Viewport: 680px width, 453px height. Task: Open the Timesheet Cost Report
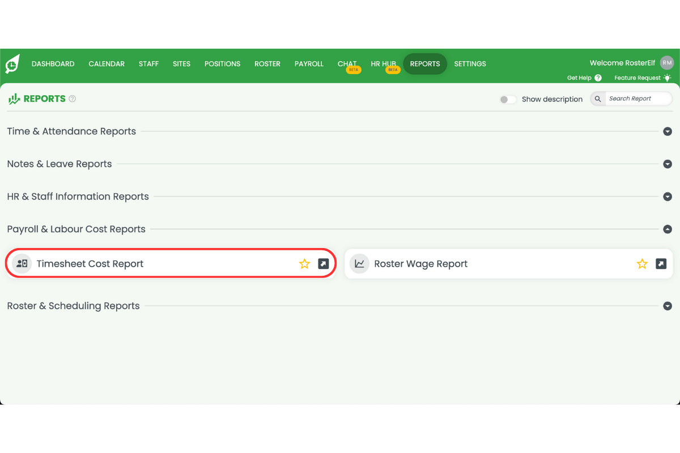90,263
